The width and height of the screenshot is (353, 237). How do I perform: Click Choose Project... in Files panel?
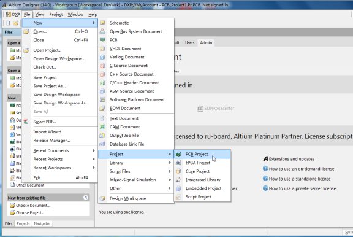(30, 212)
